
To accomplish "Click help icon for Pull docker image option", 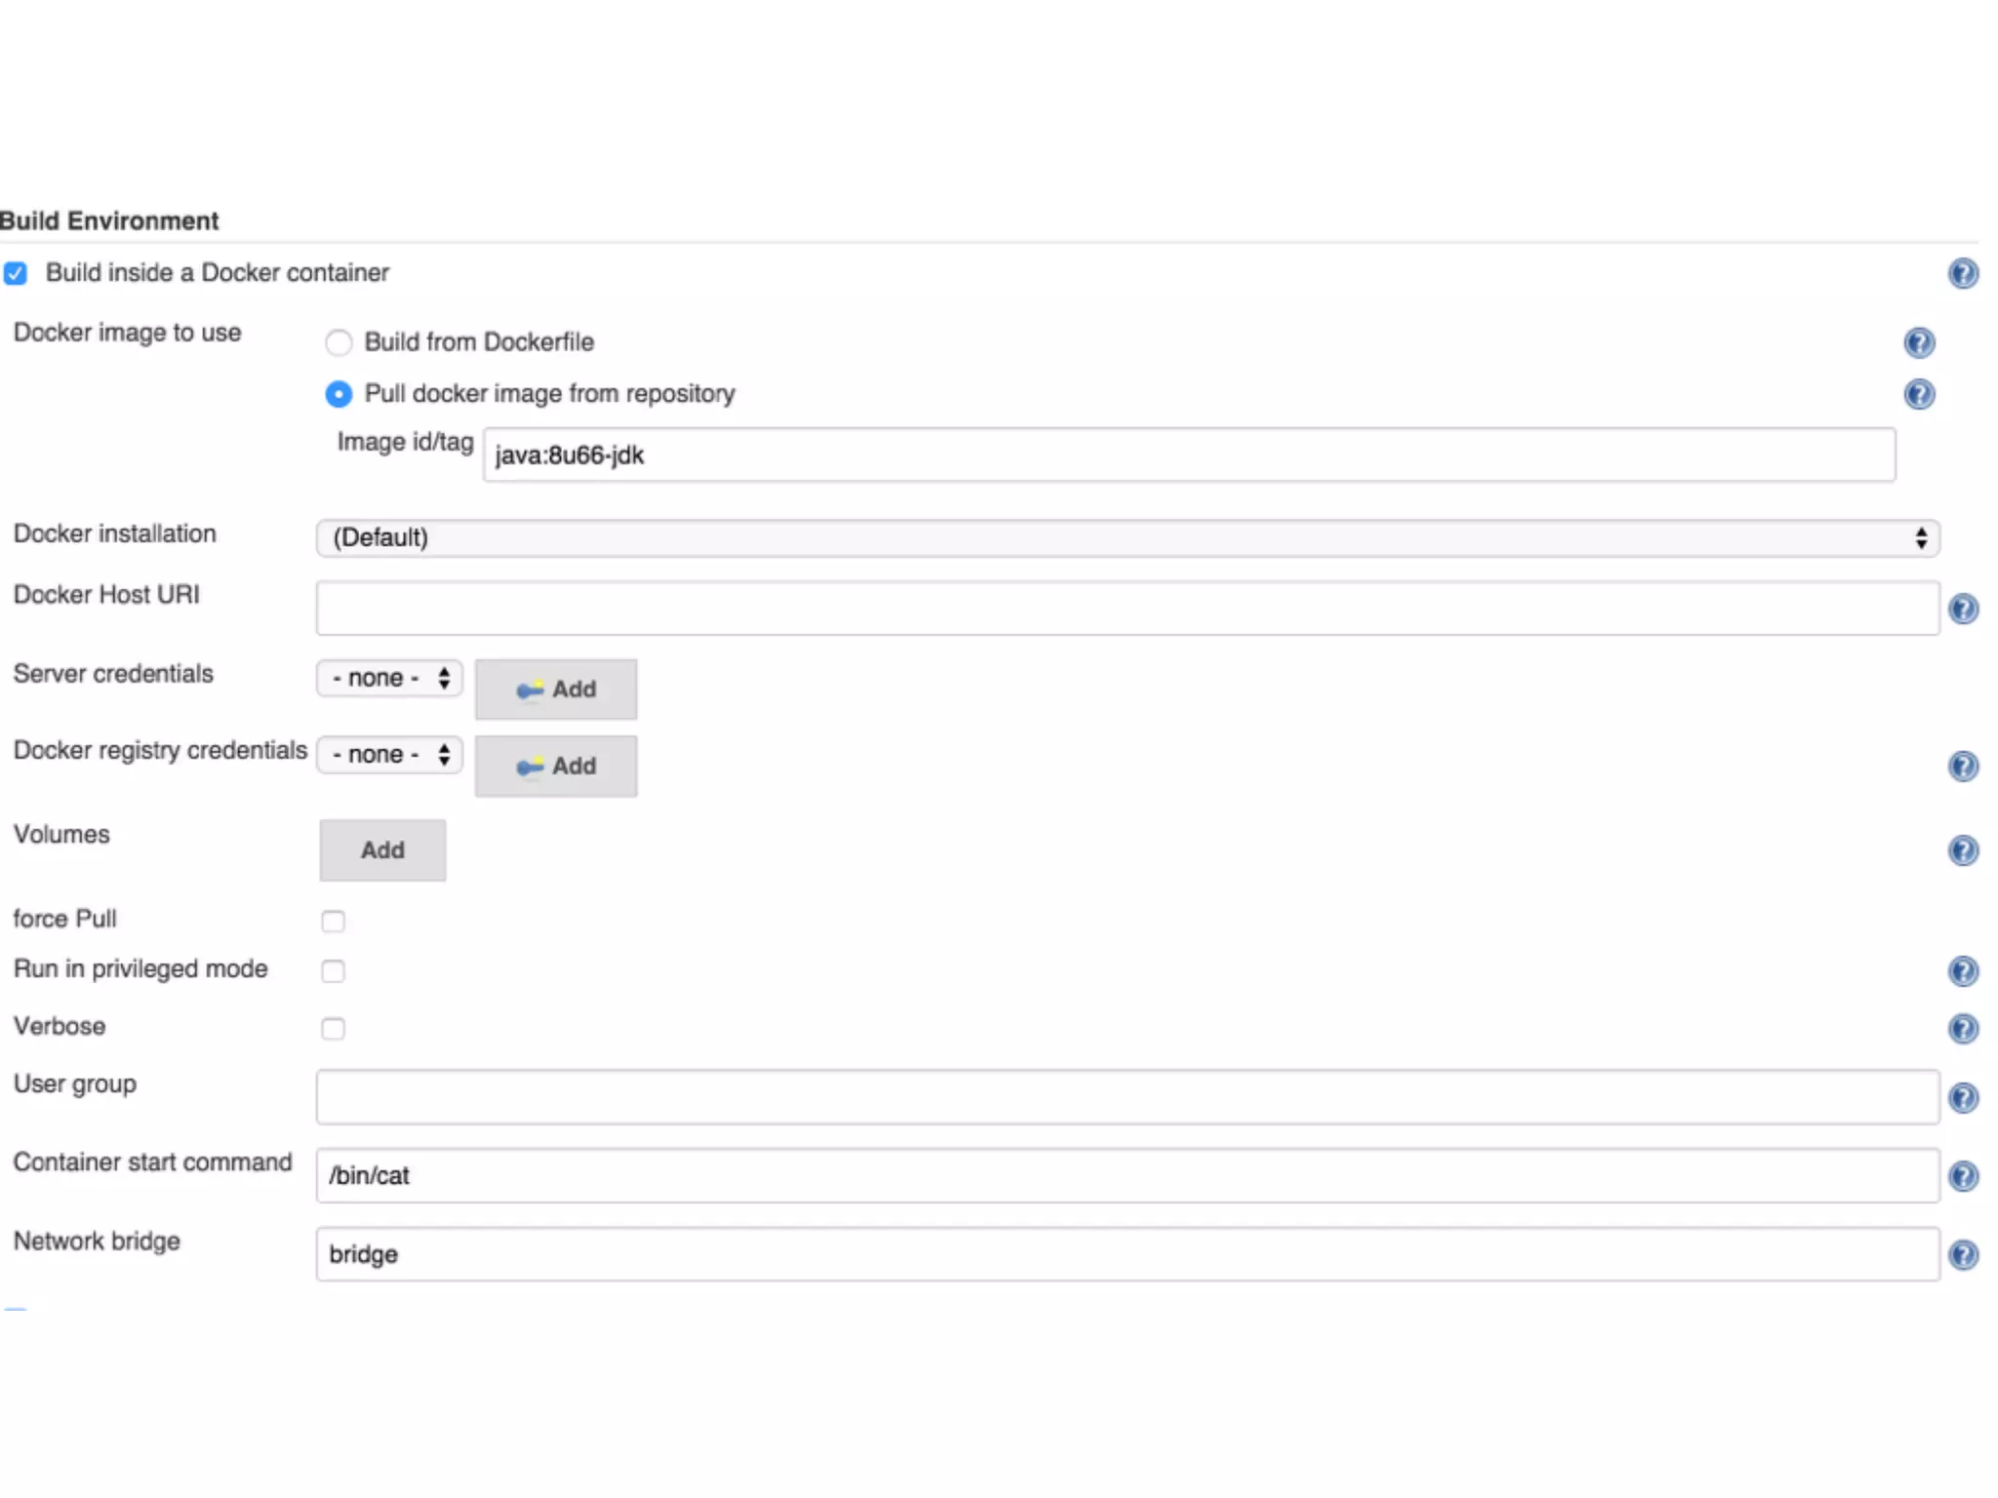I will click(x=1918, y=394).
